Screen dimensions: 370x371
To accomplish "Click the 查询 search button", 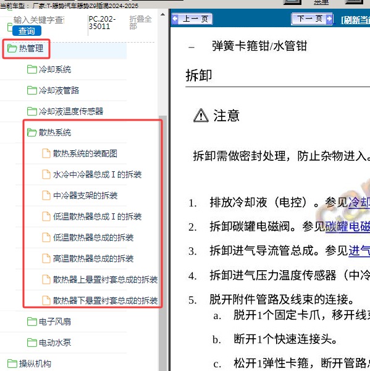I will [27, 31].
